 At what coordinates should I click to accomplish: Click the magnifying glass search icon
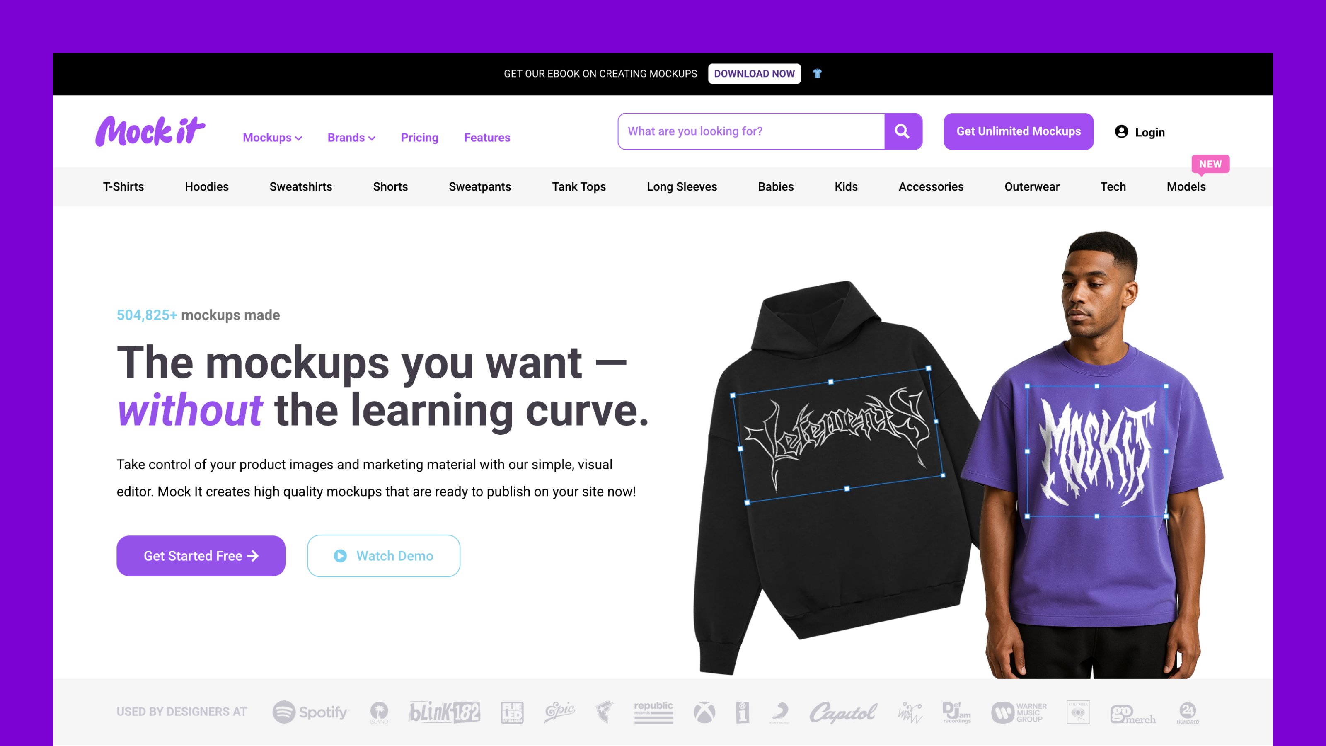pos(903,131)
